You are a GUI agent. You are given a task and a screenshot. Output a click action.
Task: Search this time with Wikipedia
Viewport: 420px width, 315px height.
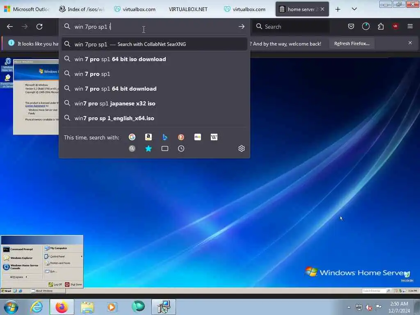click(x=214, y=137)
